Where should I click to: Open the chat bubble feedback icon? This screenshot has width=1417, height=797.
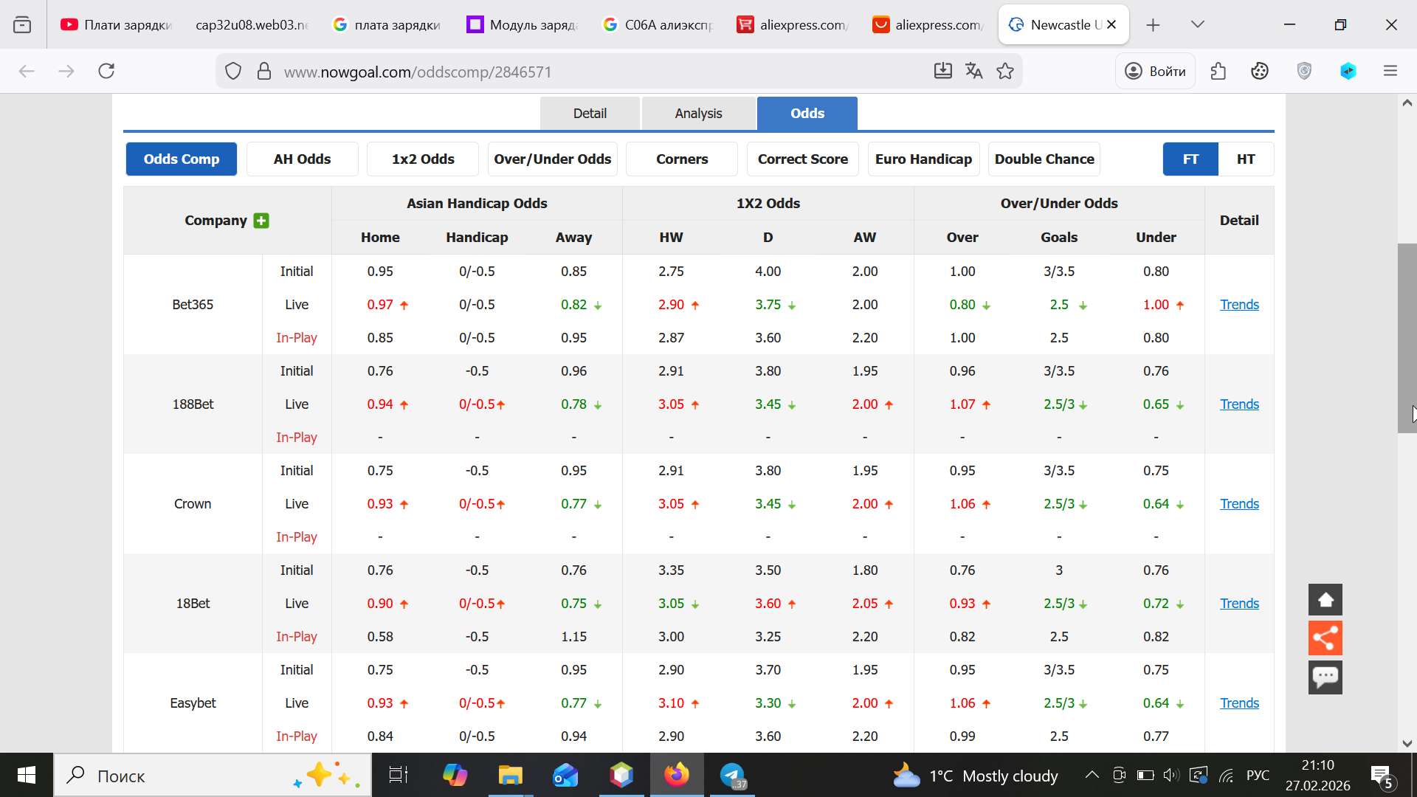click(x=1325, y=677)
